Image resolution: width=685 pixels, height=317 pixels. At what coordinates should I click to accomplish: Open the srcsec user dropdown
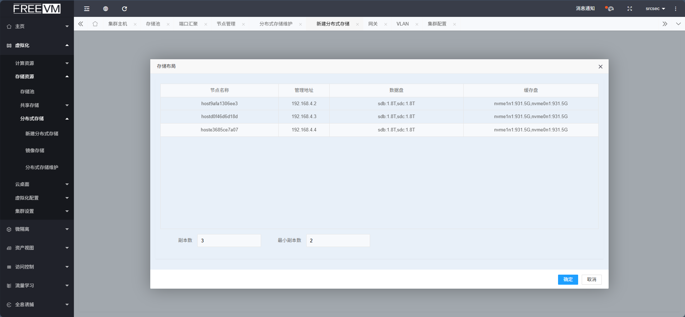click(655, 9)
